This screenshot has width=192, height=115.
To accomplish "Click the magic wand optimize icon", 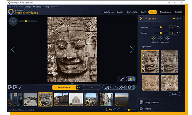I will pos(107,88).
